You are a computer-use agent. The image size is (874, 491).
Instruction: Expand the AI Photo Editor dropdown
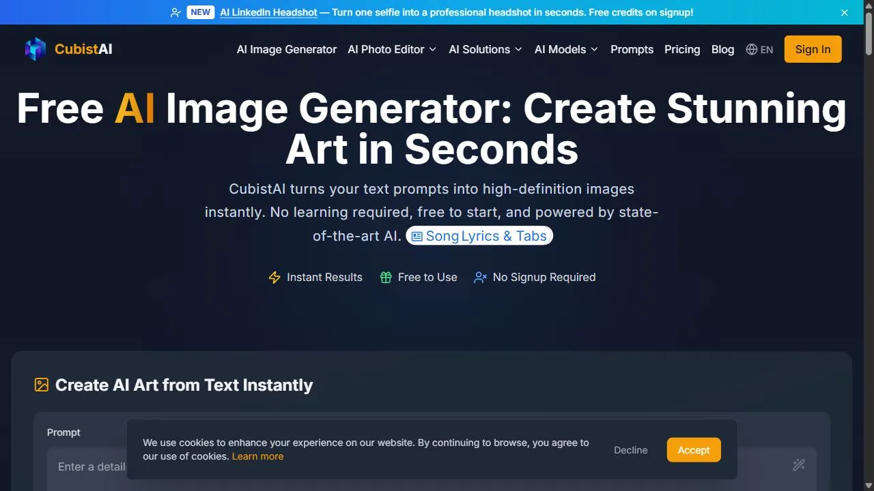pos(392,49)
